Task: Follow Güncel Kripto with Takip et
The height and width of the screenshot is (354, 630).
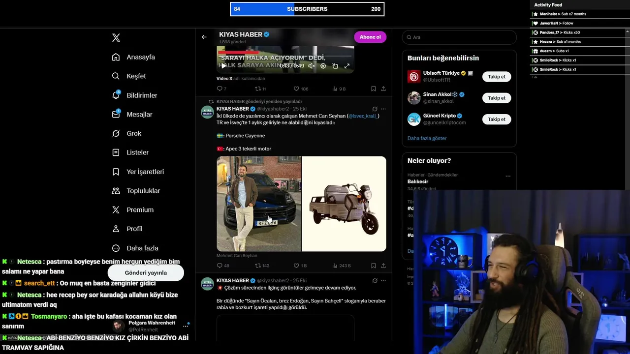Action: coord(497,119)
